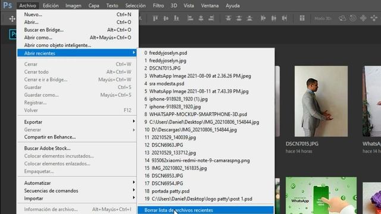381x214 pixels.
Task: Align left edges icon
Action: pos(190,18)
